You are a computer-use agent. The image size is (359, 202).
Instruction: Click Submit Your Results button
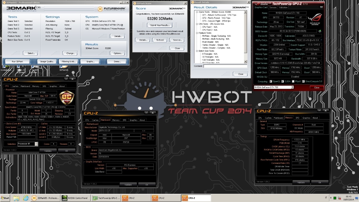tap(160, 25)
